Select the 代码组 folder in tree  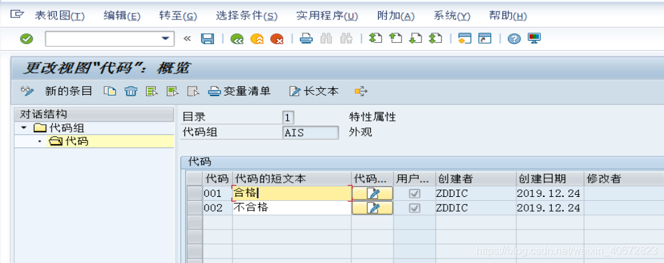[x=58, y=127]
